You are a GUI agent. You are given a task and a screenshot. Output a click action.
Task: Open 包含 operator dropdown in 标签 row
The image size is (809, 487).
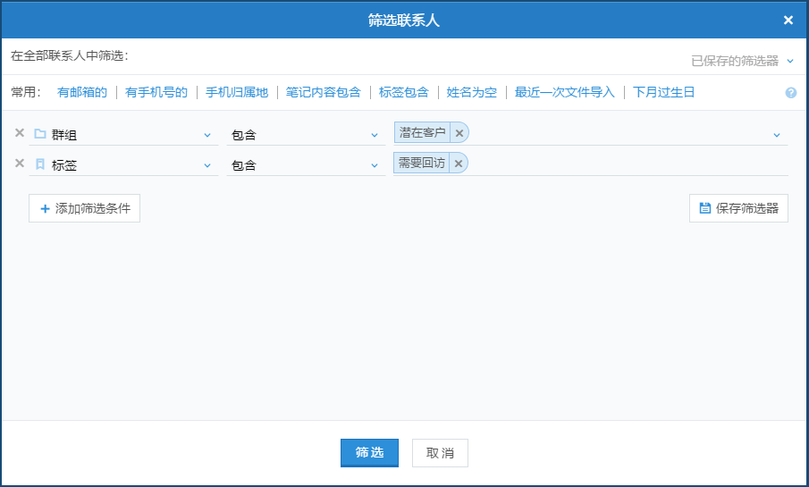point(306,165)
